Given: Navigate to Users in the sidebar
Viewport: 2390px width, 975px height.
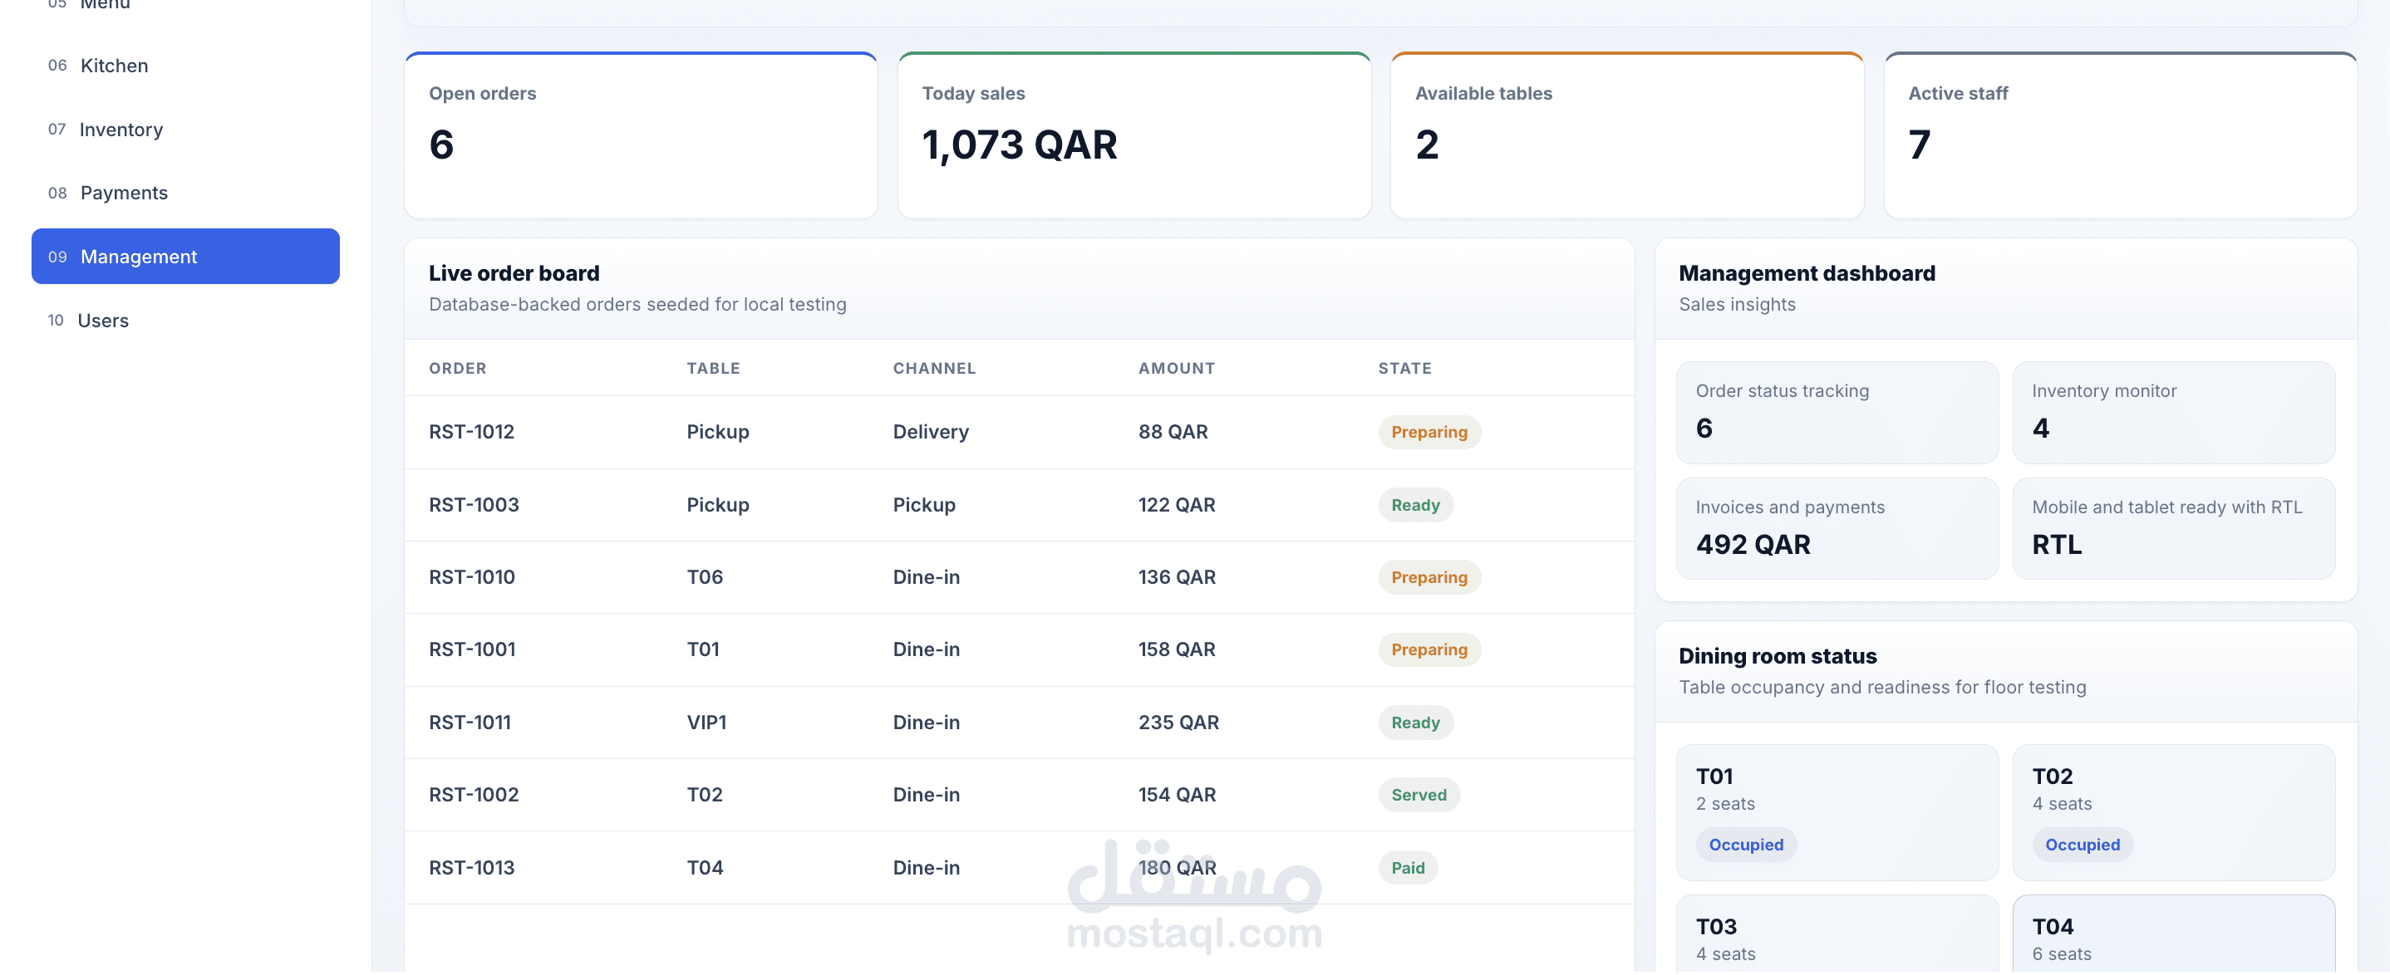Looking at the screenshot, I should point(185,321).
